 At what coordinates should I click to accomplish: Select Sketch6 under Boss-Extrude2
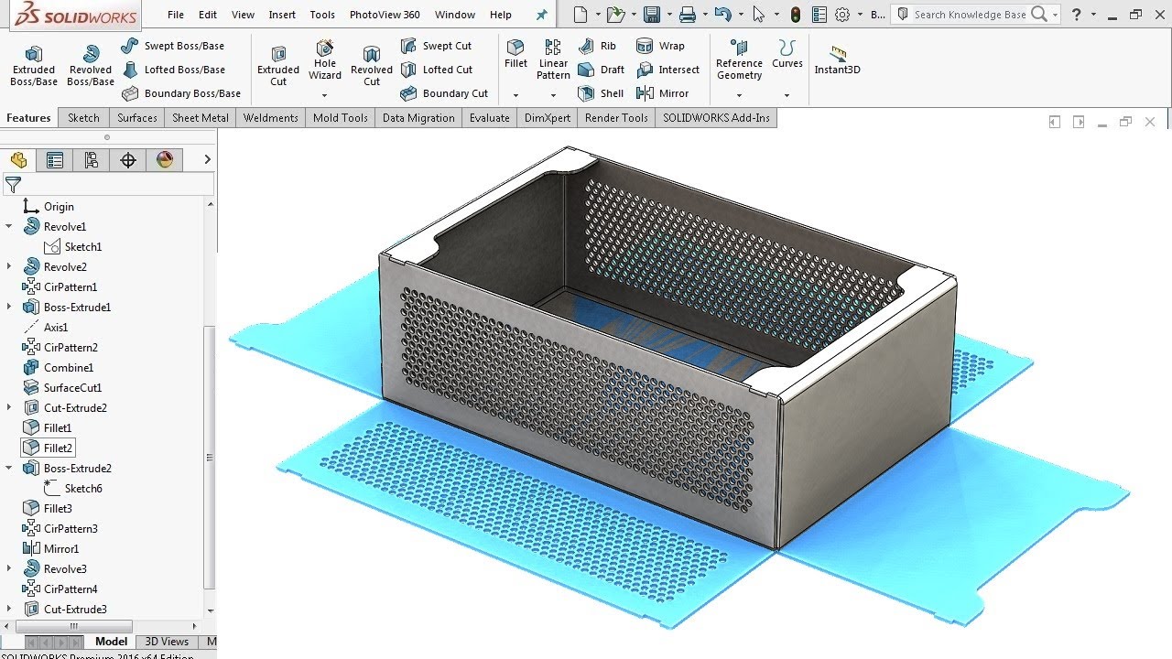(73, 488)
